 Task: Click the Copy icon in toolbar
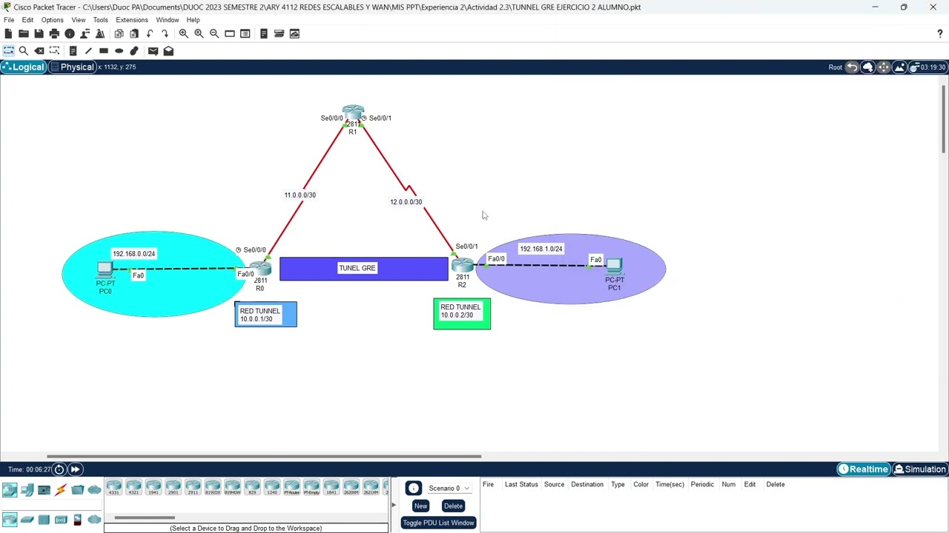pyautogui.click(x=119, y=33)
